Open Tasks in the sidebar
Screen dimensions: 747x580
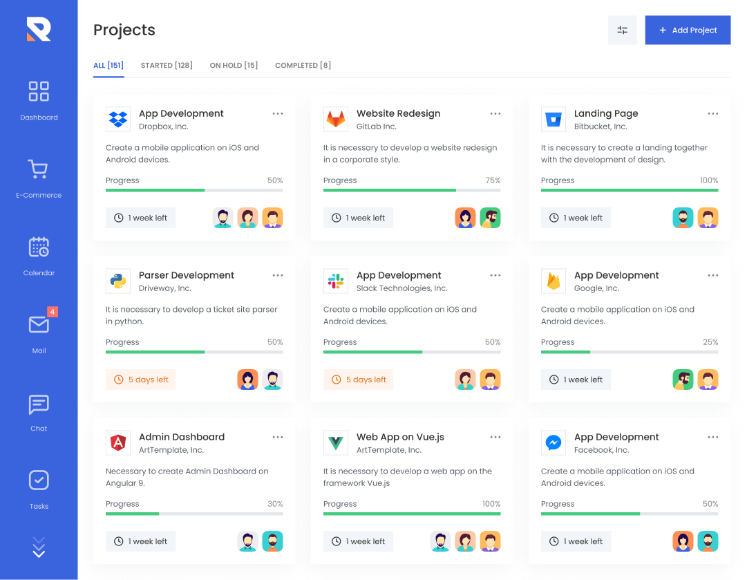click(39, 480)
